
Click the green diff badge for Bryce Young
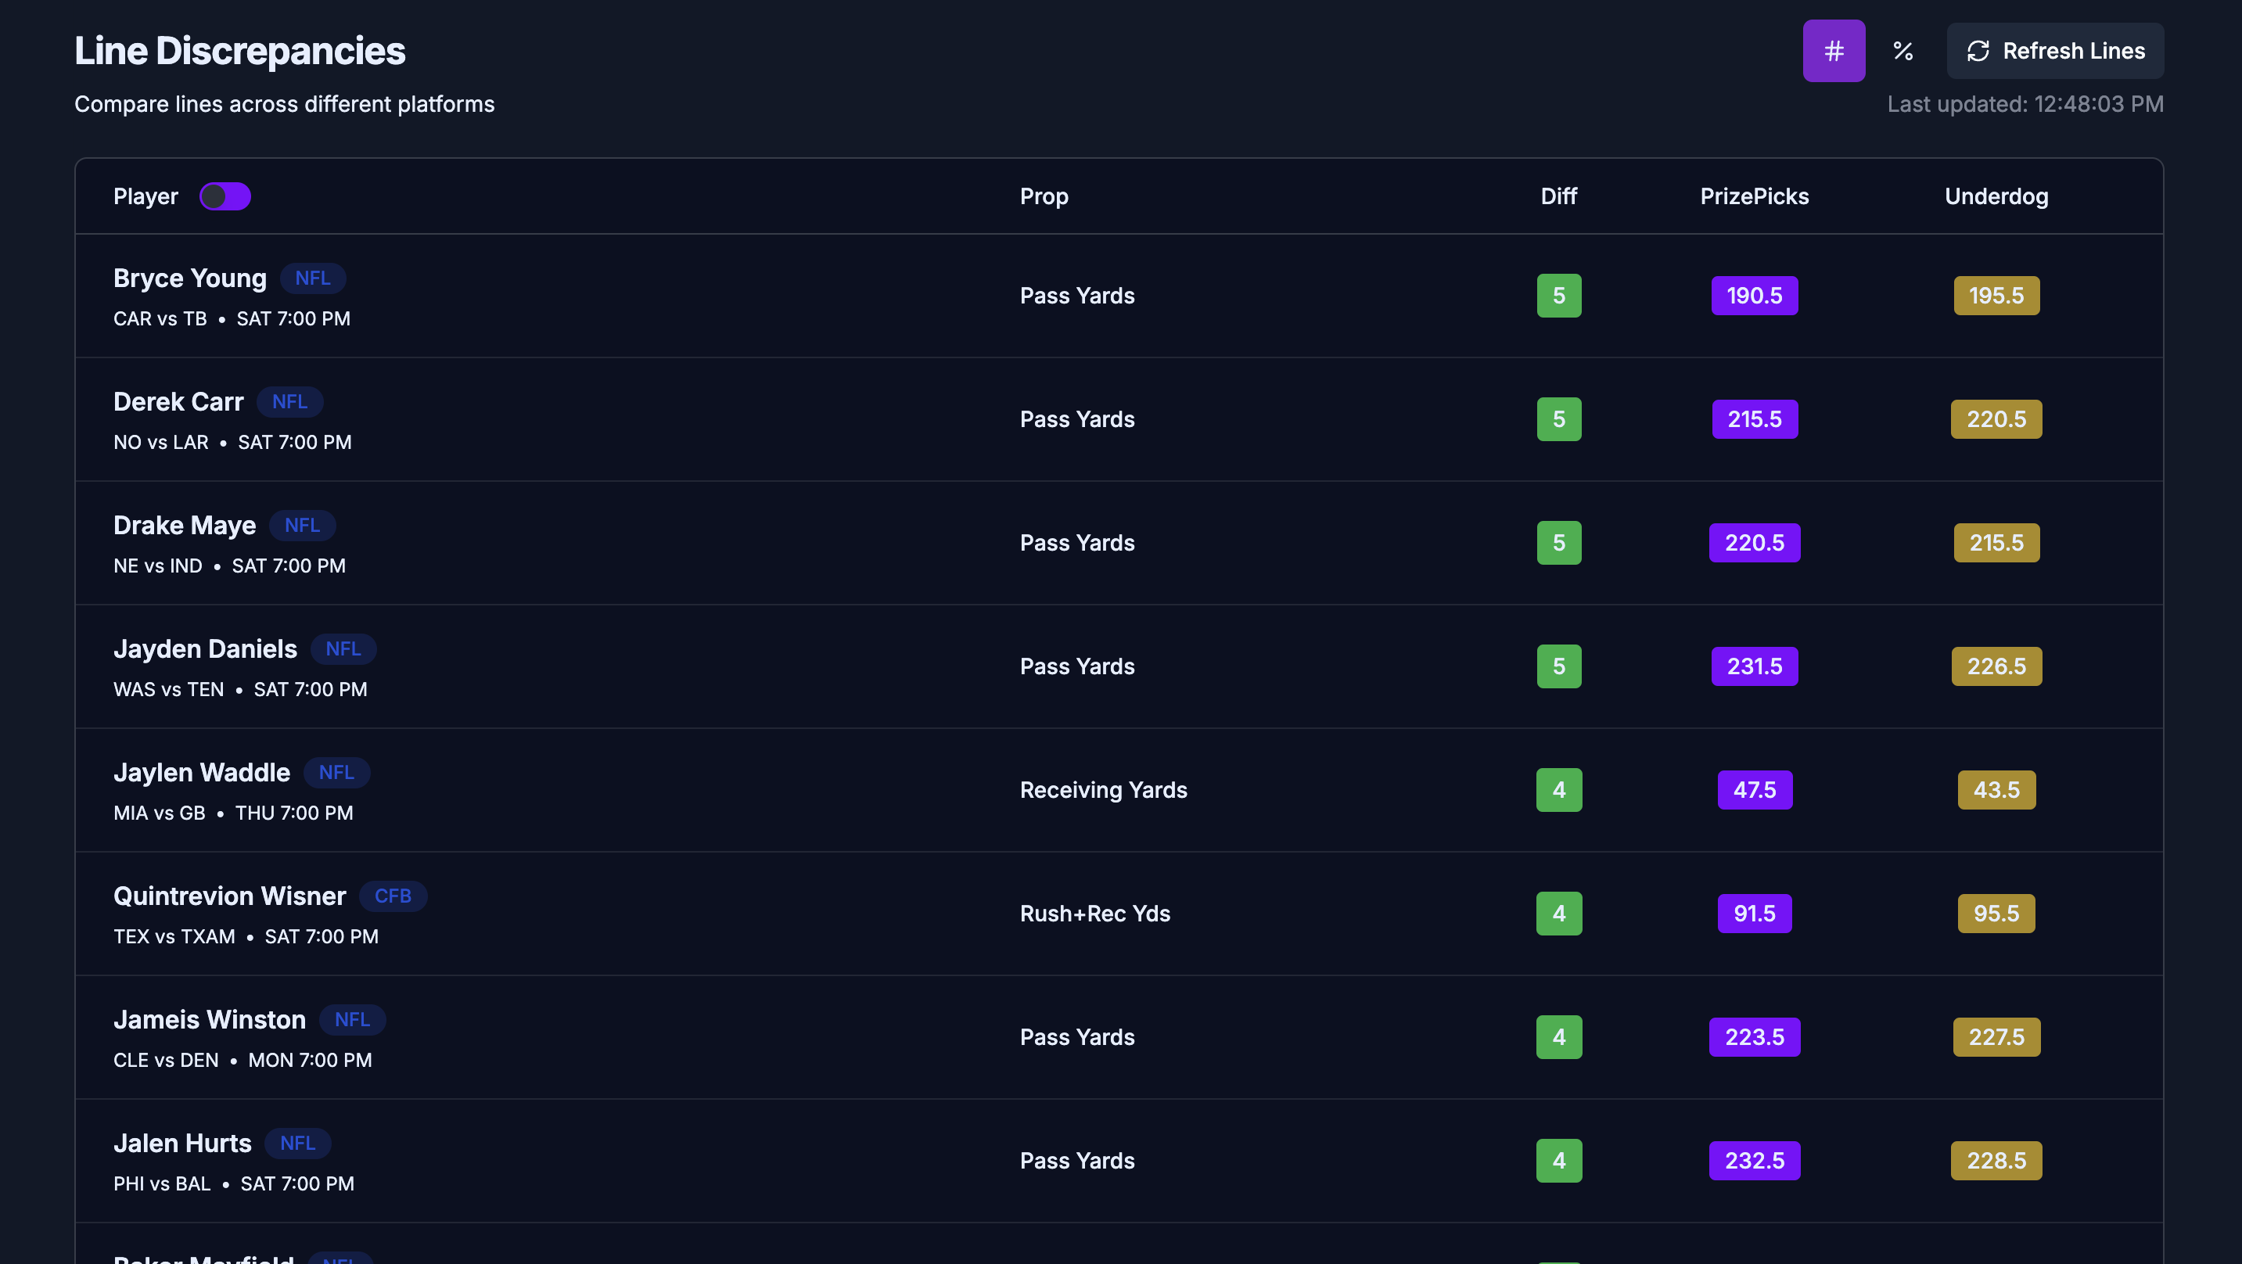coord(1558,294)
